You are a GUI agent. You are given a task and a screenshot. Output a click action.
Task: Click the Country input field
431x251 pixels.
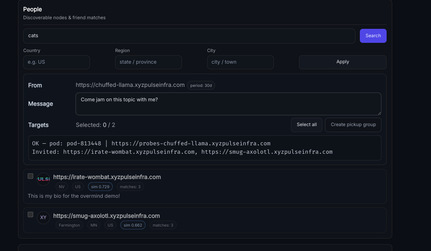click(x=56, y=62)
